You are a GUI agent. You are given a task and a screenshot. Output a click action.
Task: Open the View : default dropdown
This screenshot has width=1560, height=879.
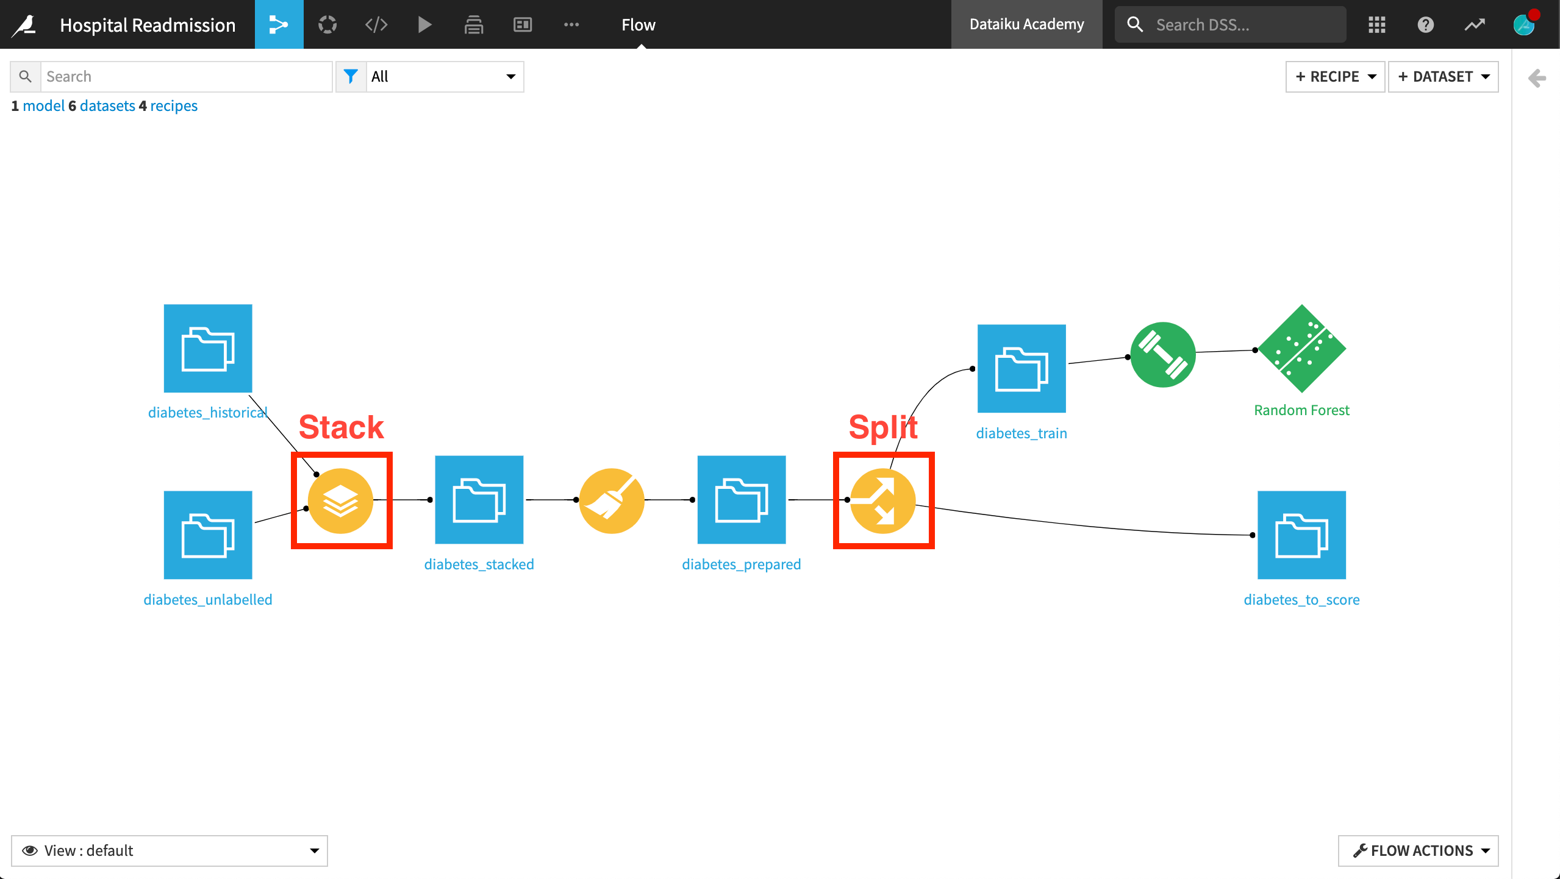click(x=170, y=850)
